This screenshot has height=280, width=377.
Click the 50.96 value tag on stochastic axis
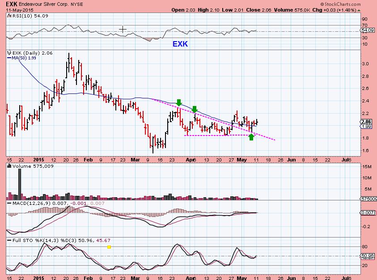click(x=367, y=256)
